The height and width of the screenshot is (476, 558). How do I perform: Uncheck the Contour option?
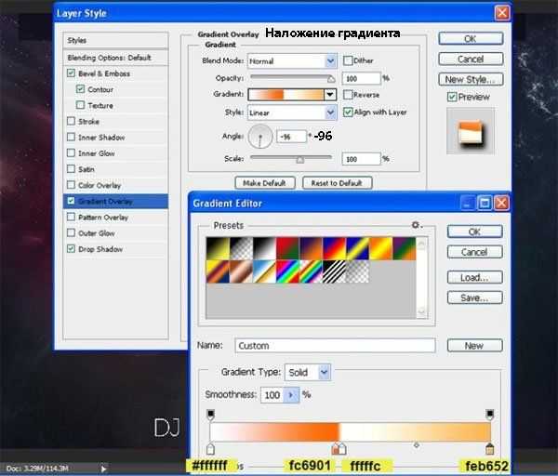(x=80, y=89)
